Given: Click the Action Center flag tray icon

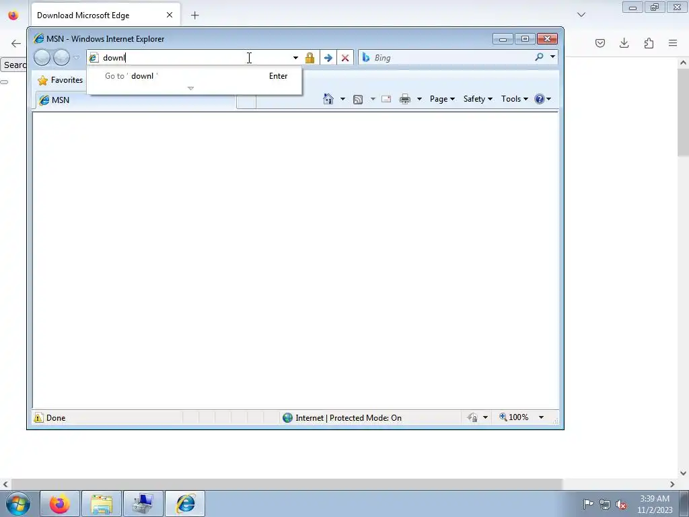Looking at the screenshot, I should (x=588, y=504).
